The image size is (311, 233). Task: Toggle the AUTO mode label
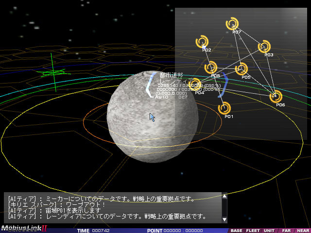(x=162, y=97)
